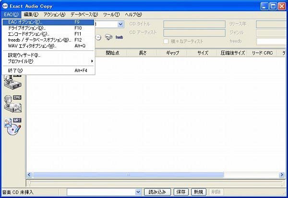Expand the プロファイル submenu
The width and height of the screenshot is (288, 198).
point(48,61)
